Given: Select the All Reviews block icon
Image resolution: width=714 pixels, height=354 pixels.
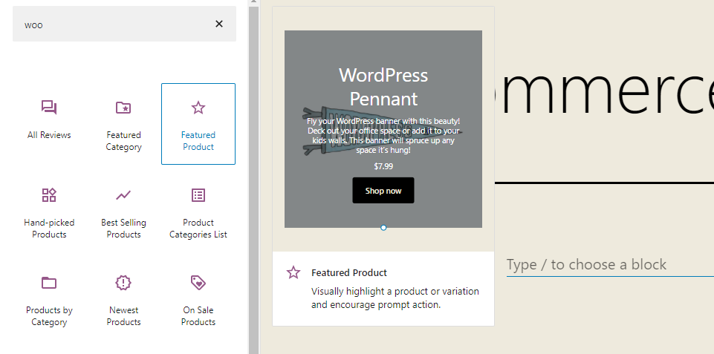Looking at the screenshot, I should click(49, 108).
